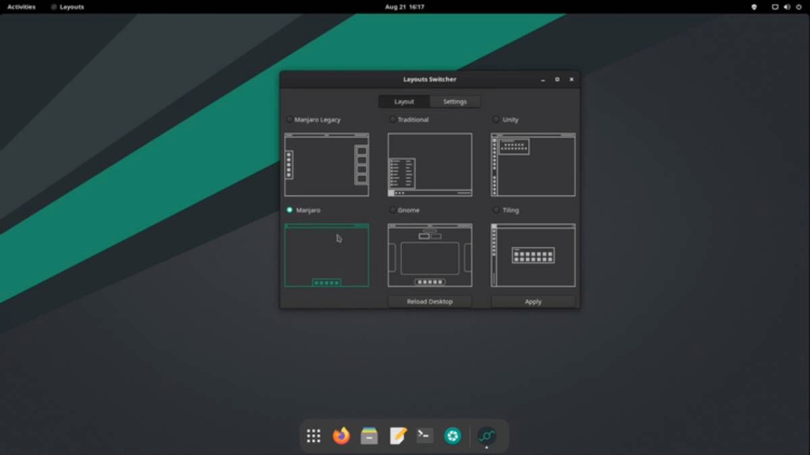The image size is (810, 455).
Task: Select the Traditional layout radio button
Action: point(393,119)
